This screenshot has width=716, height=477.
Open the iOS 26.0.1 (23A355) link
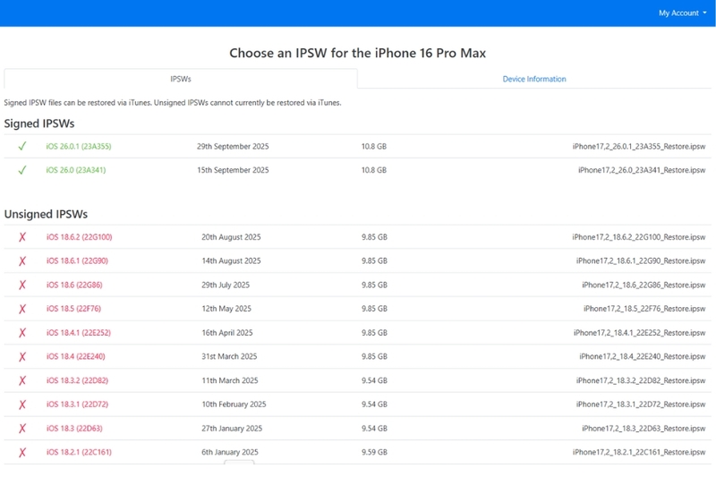coord(79,146)
